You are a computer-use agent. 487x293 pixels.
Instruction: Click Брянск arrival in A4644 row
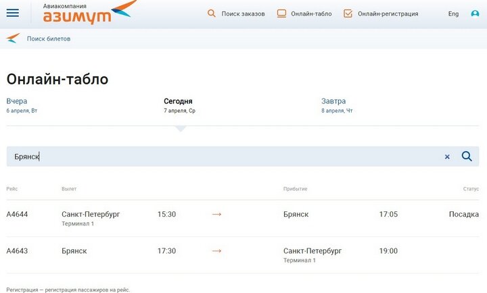(296, 214)
